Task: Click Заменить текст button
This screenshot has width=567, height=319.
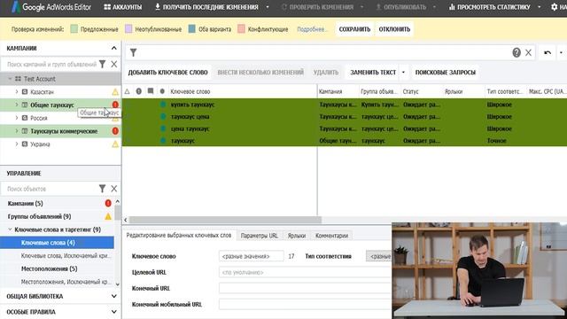Action: click(x=373, y=73)
